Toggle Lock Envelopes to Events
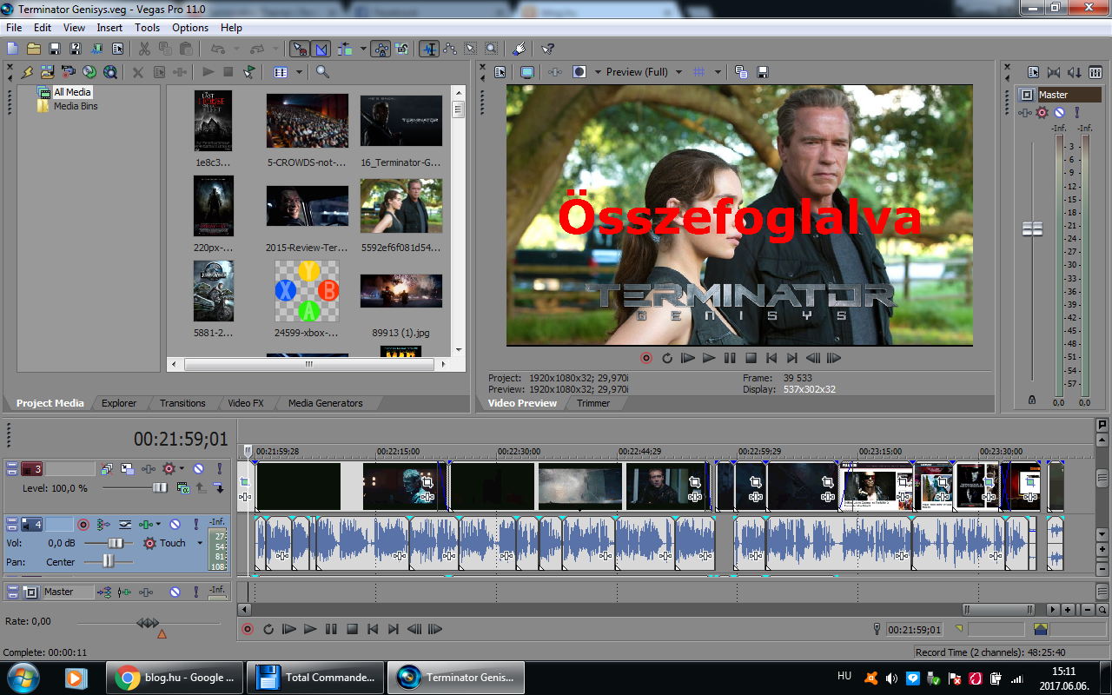Image resolution: width=1112 pixels, height=695 pixels. pyautogui.click(x=381, y=49)
